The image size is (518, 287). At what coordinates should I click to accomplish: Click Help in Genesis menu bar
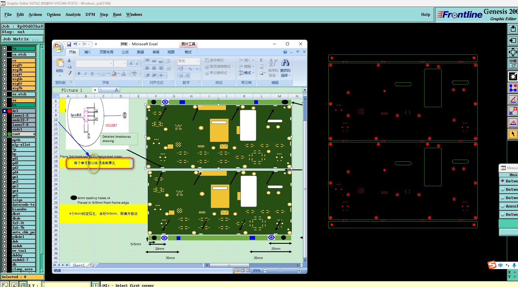coord(425,14)
